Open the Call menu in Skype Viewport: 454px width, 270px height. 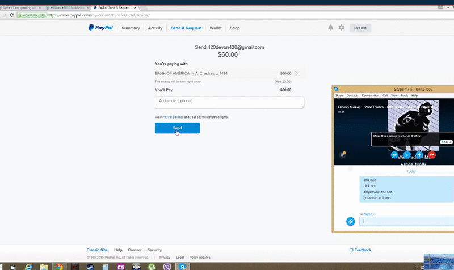pos(385,95)
